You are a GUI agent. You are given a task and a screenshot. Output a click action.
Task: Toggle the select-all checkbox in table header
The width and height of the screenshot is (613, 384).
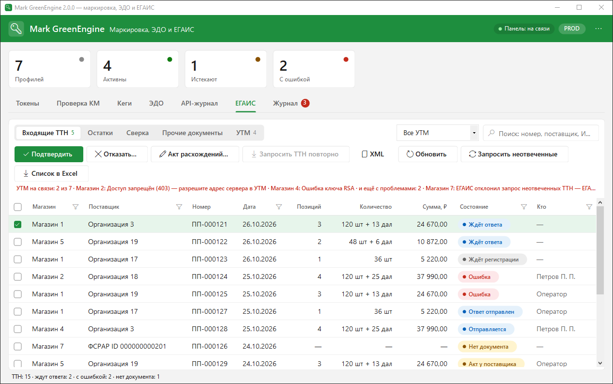(x=18, y=207)
